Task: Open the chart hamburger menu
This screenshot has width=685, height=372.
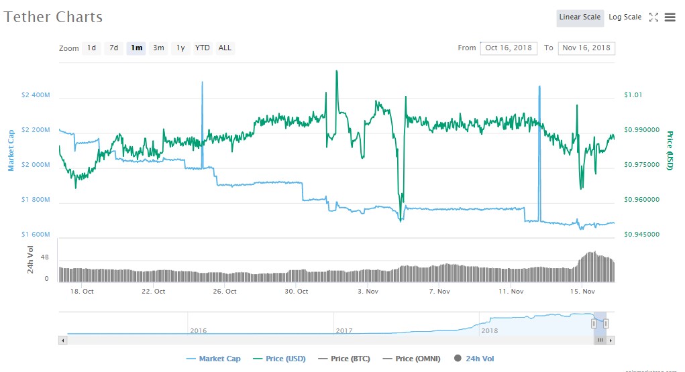Action: point(670,17)
